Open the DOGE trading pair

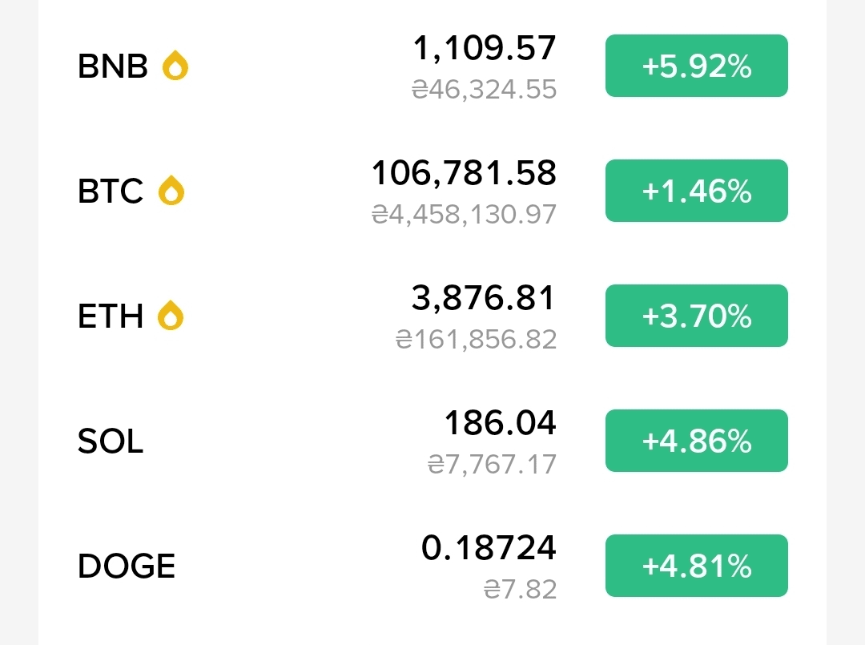(432, 566)
